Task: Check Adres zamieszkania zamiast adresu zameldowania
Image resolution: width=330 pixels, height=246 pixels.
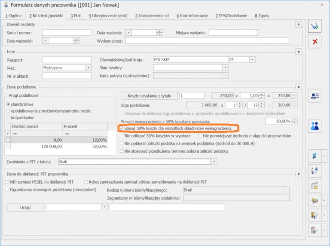Action: 86,182
